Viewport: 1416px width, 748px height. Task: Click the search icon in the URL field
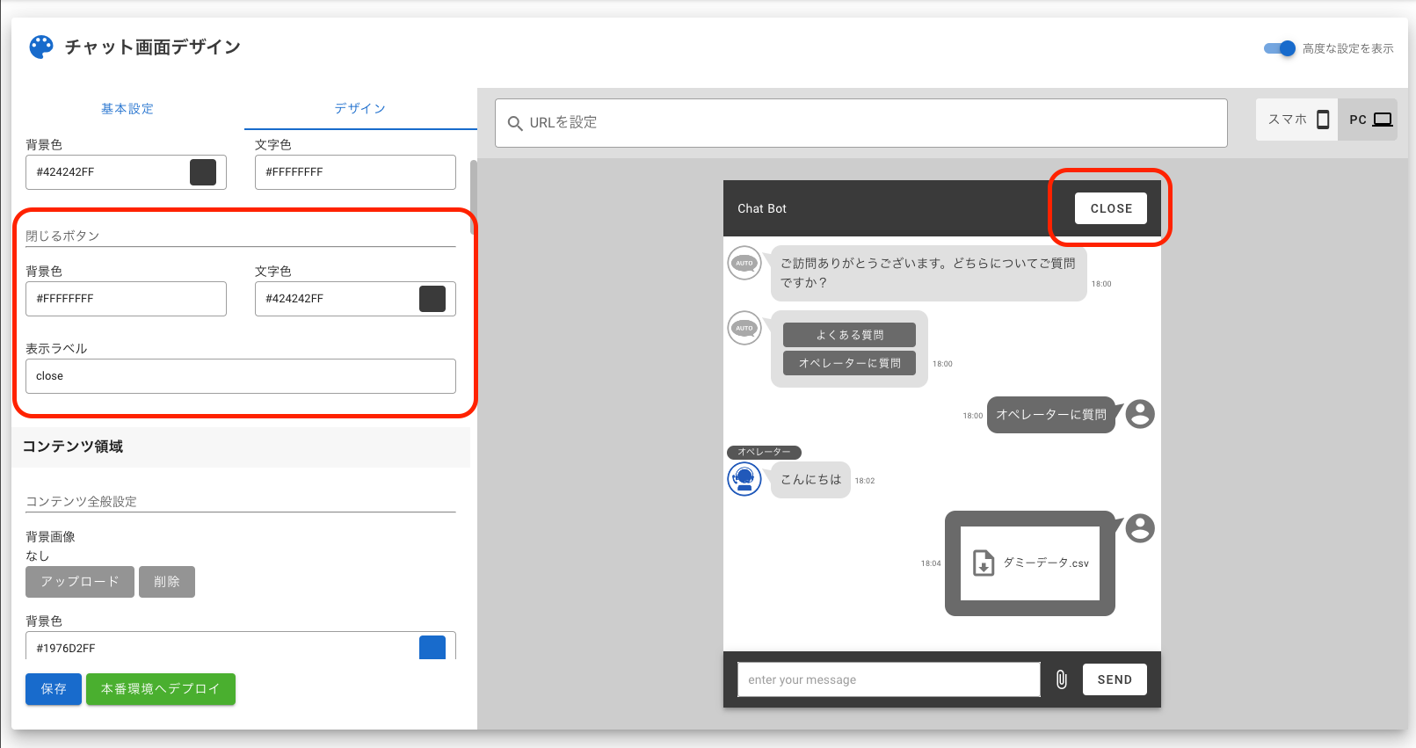click(515, 123)
